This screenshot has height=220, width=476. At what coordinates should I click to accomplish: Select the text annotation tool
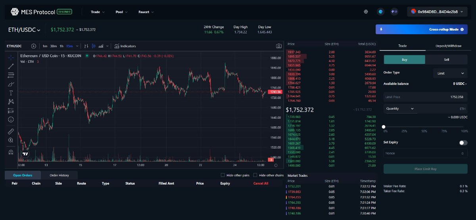(11, 93)
